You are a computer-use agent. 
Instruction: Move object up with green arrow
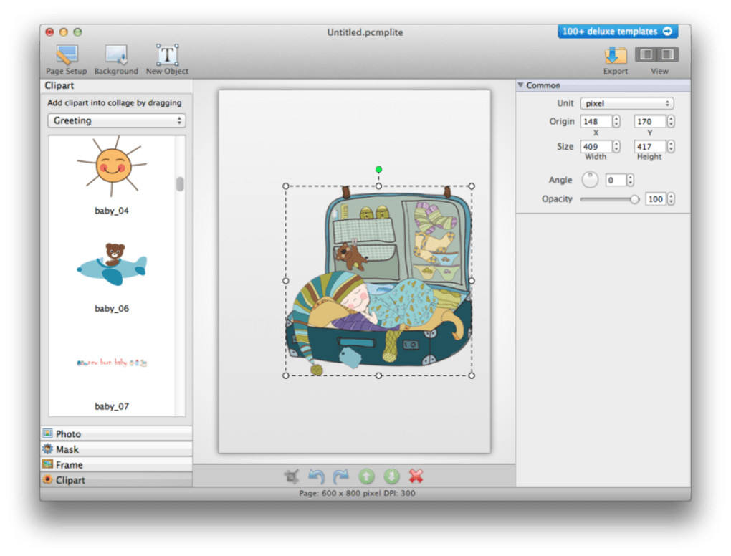tap(366, 476)
